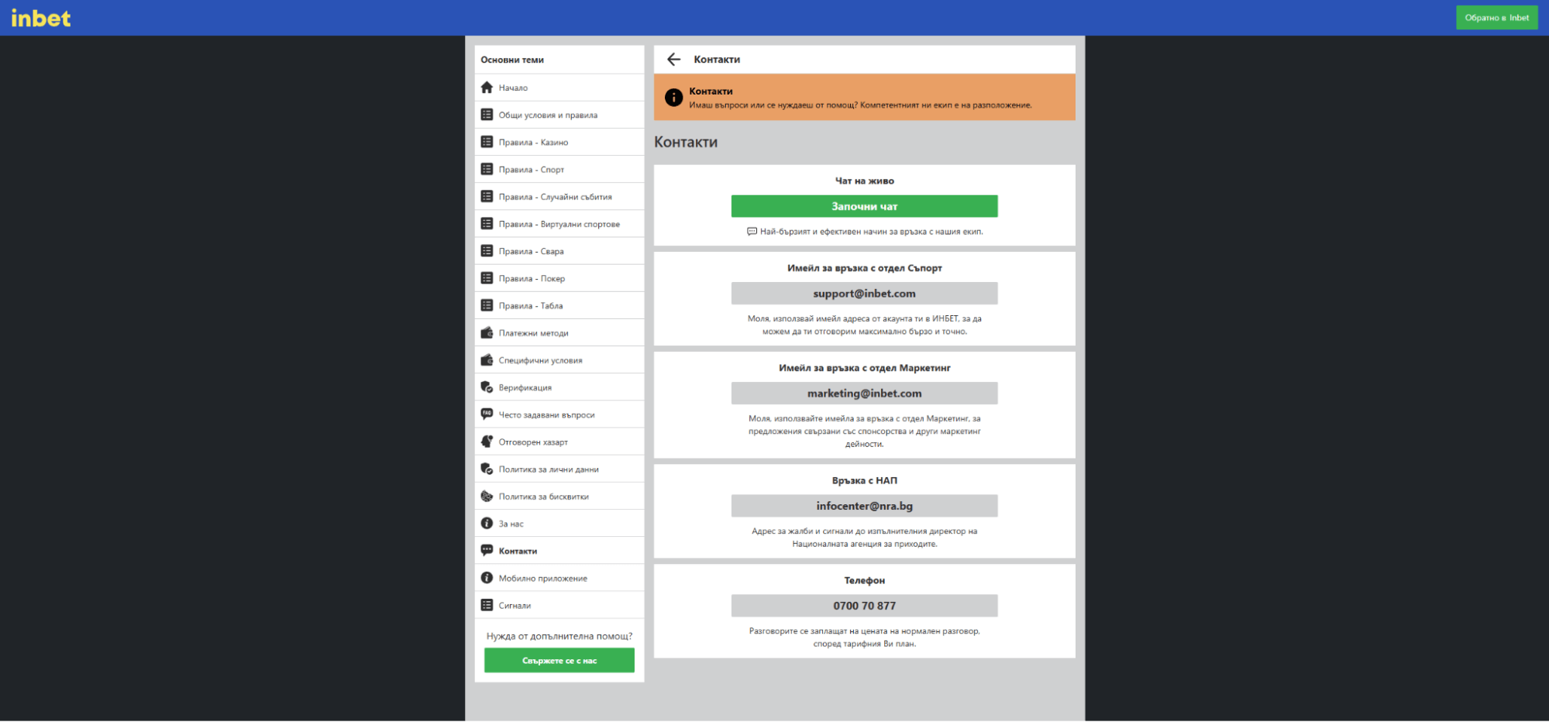Click FAQ icon beside Често задавани въпроси

click(487, 414)
